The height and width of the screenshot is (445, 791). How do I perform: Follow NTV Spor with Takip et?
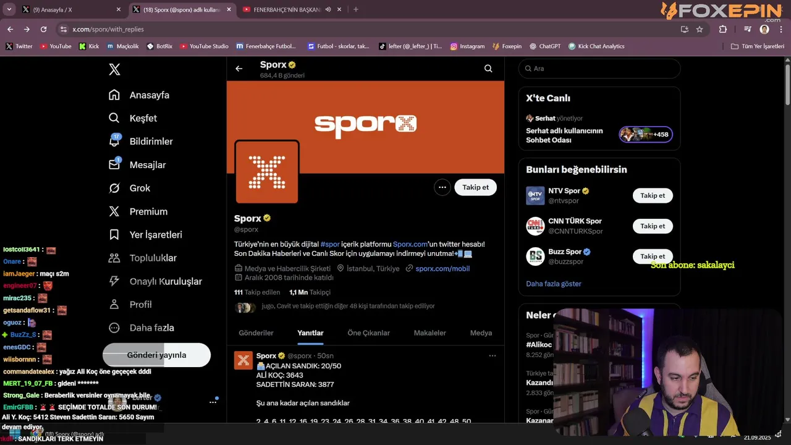(653, 195)
